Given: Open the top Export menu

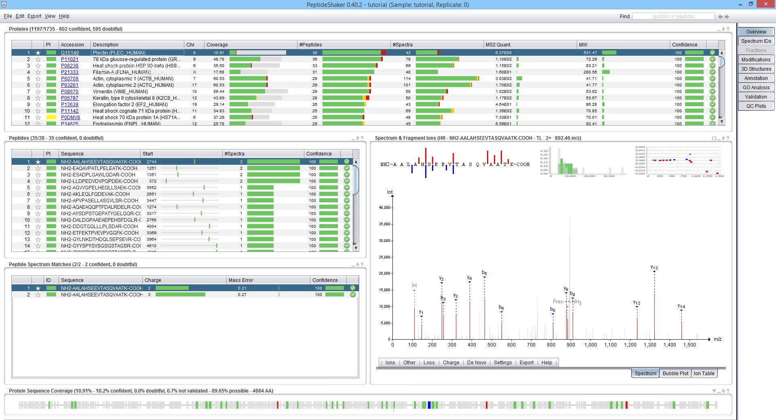Looking at the screenshot, I should (34, 16).
